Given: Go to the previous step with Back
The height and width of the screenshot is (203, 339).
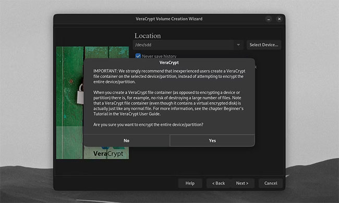Looking at the screenshot, I should [219, 183].
